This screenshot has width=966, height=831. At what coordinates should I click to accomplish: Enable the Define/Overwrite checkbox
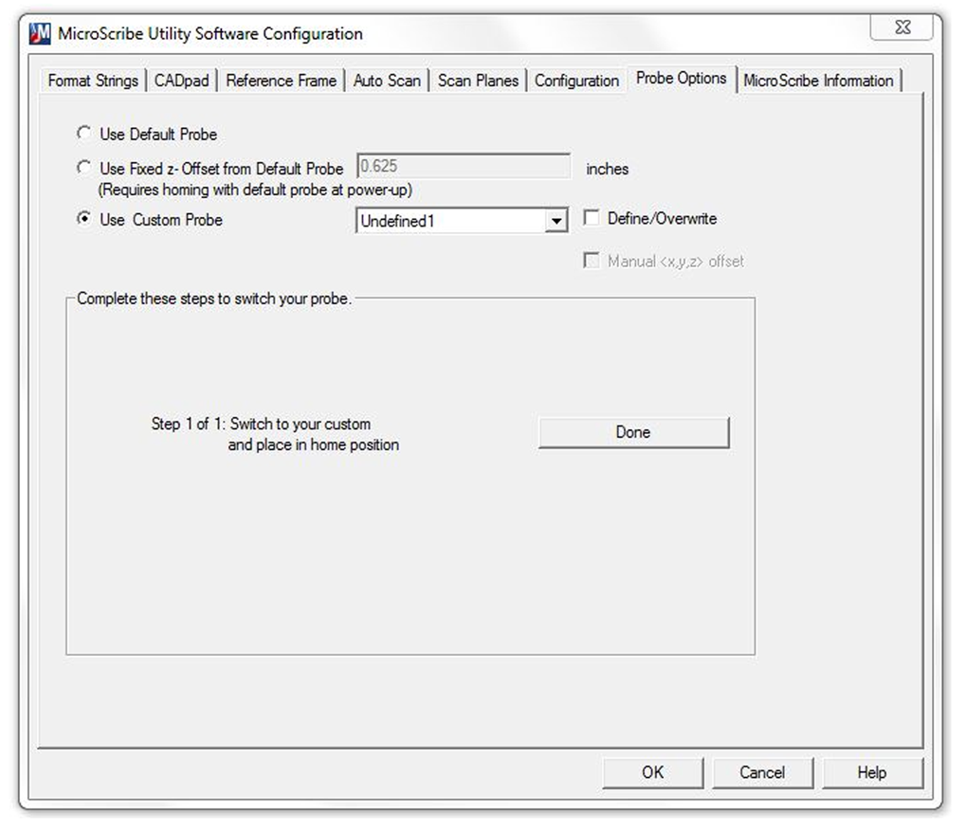click(x=592, y=217)
